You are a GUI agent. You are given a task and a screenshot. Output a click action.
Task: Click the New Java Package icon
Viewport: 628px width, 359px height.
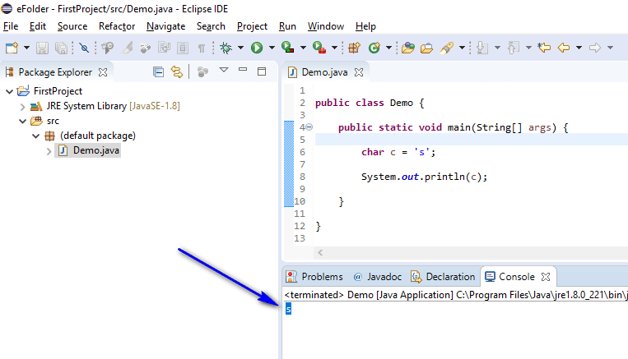coord(355,48)
